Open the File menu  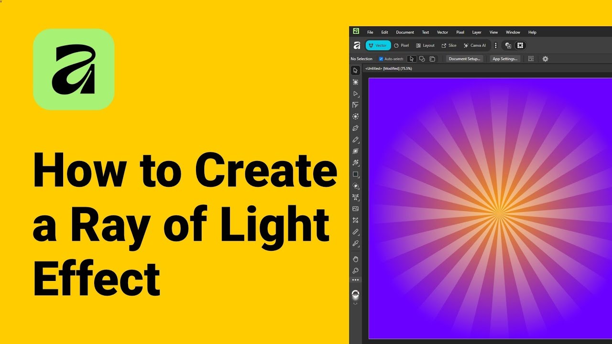tap(370, 32)
